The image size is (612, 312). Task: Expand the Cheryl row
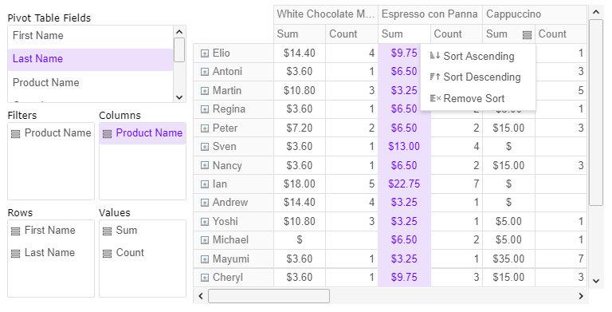(x=205, y=278)
